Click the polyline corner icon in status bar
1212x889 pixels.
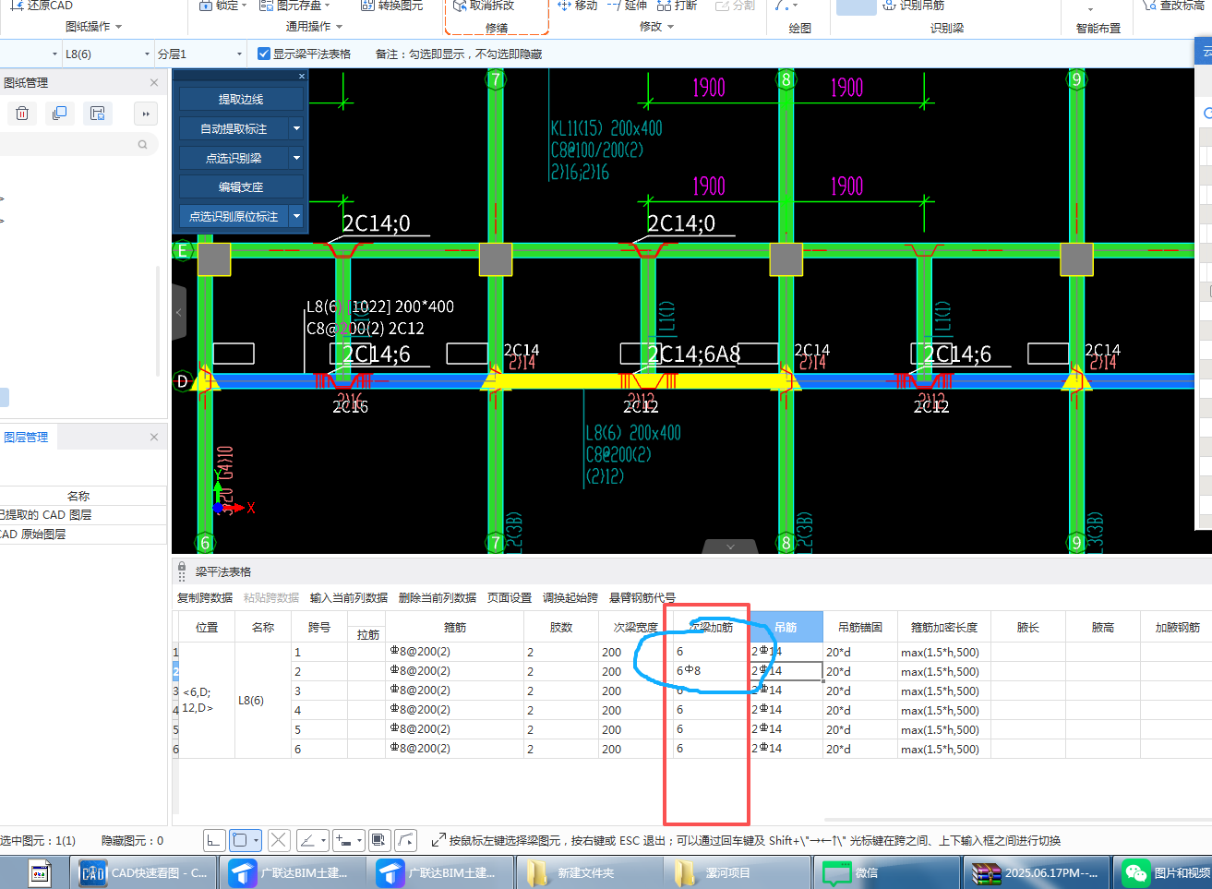(x=406, y=840)
